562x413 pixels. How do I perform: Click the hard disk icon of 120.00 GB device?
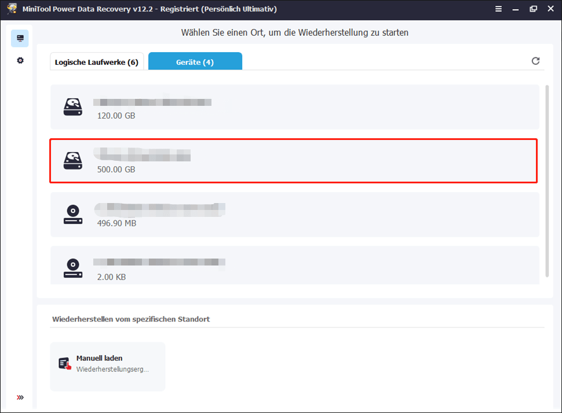click(73, 107)
